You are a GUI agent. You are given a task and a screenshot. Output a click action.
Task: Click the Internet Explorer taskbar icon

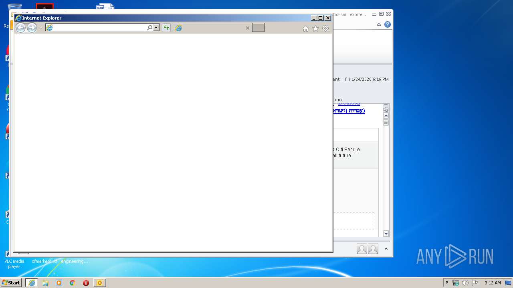(x=31, y=283)
